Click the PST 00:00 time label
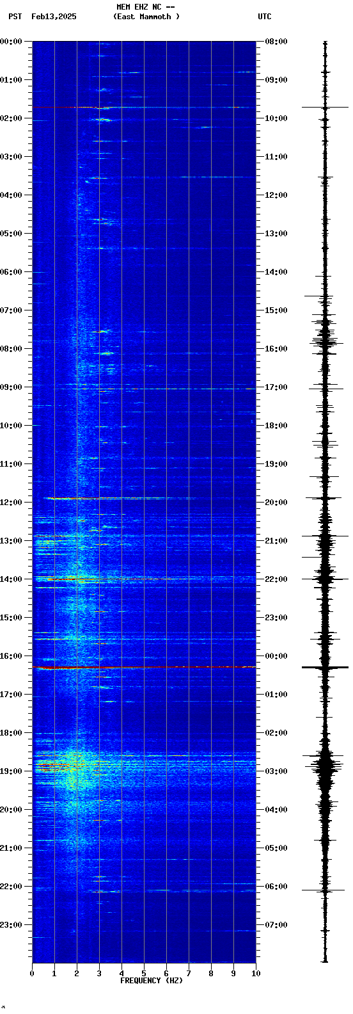 pyautogui.click(x=11, y=42)
